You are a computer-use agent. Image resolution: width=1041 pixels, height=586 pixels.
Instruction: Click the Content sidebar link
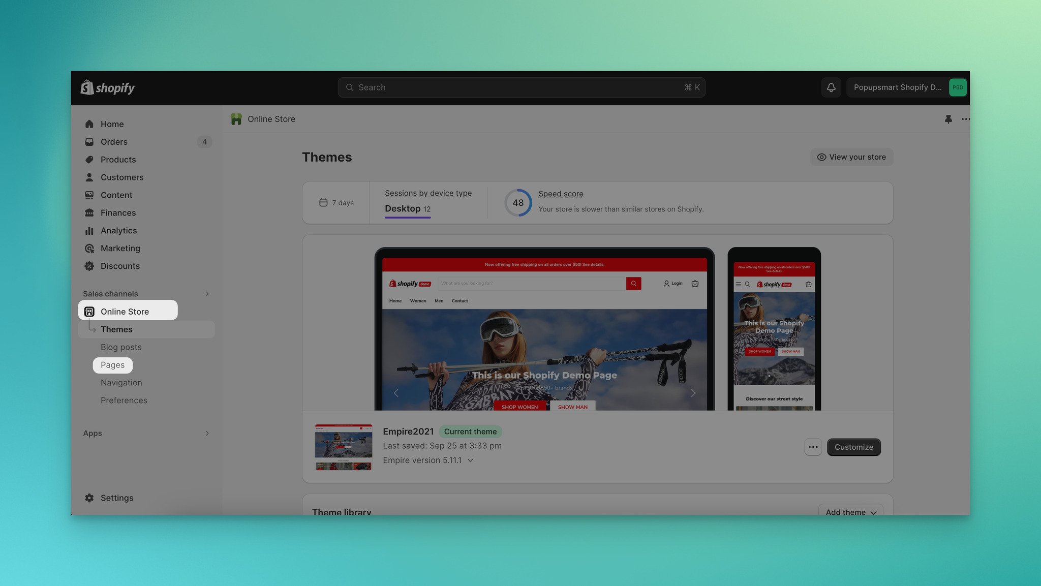tap(116, 195)
